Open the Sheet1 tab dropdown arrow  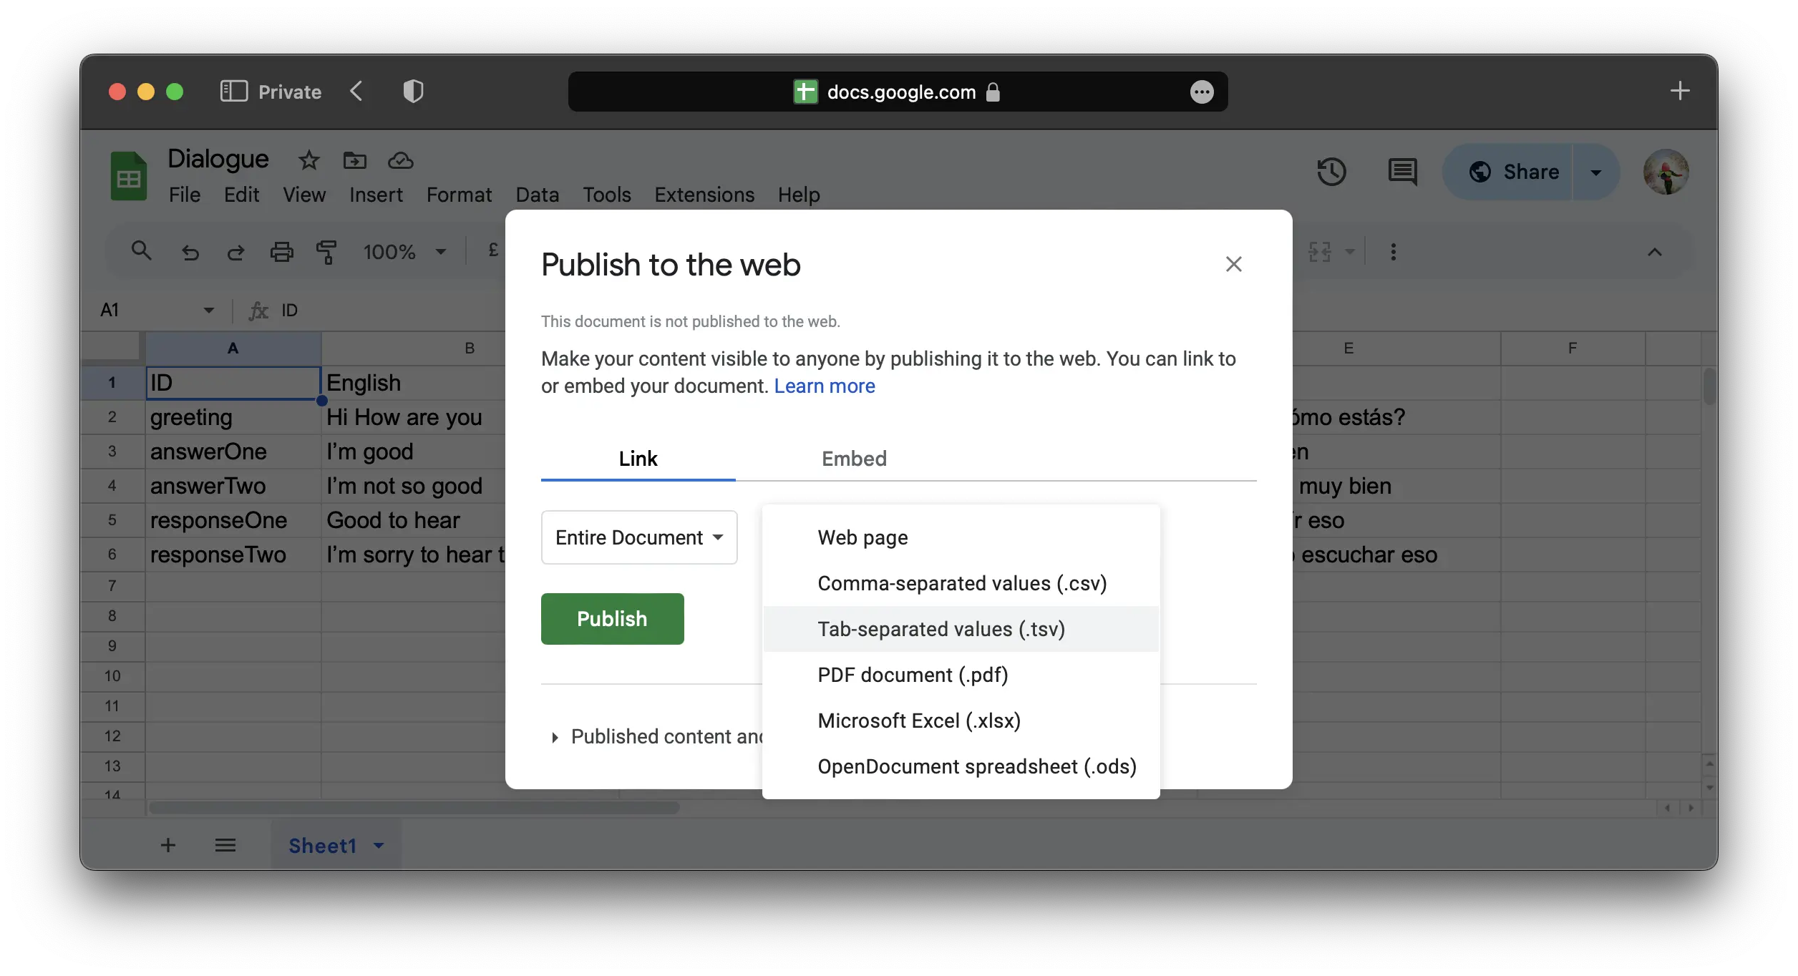(379, 845)
